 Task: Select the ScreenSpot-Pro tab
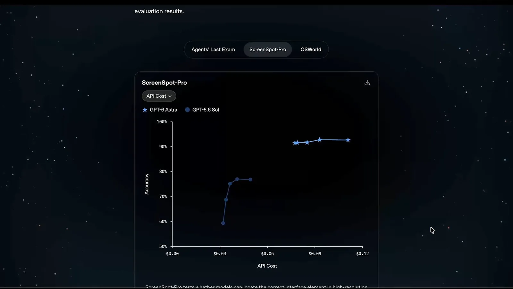[268, 49]
